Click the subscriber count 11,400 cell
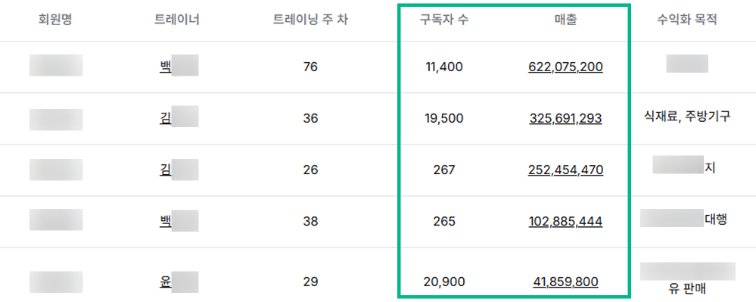 click(x=444, y=67)
